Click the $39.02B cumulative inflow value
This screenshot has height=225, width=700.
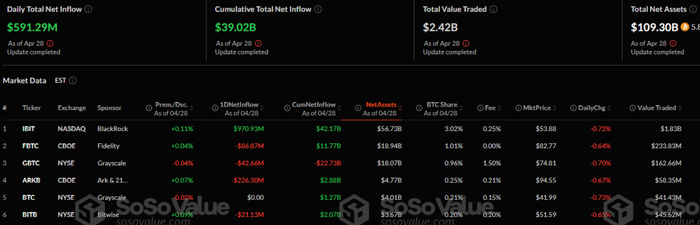[x=236, y=27]
